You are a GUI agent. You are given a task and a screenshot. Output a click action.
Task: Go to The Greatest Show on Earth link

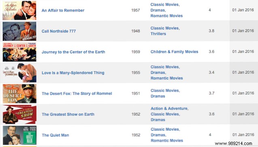(68, 115)
